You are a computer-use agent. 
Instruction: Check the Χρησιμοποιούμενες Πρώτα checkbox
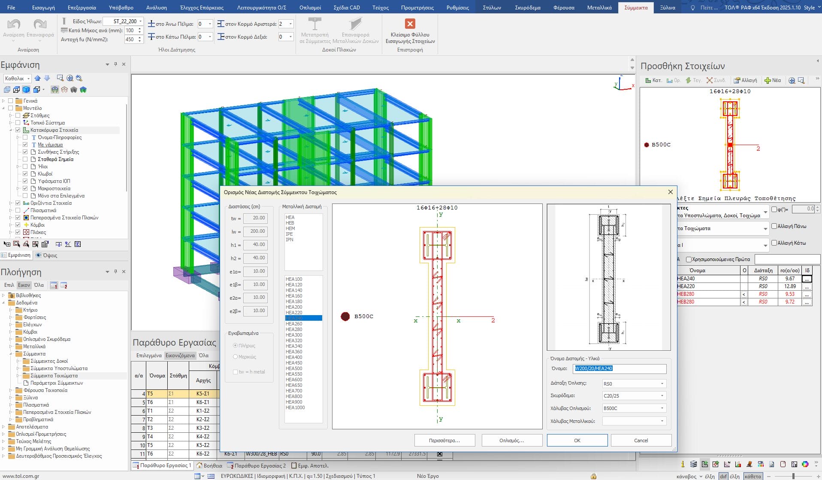point(689,259)
